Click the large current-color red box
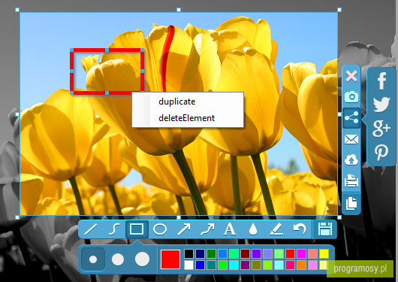 pos(170,259)
